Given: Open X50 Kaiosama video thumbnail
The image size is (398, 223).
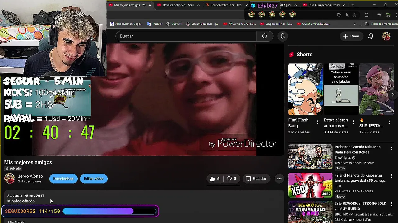Looking at the screenshot, I should coord(310,185).
